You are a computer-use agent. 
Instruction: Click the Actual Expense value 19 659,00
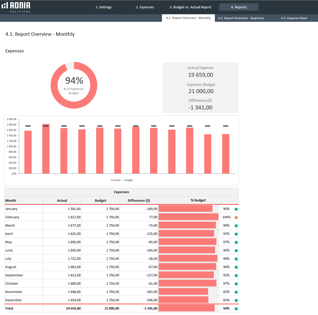click(x=201, y=75)
